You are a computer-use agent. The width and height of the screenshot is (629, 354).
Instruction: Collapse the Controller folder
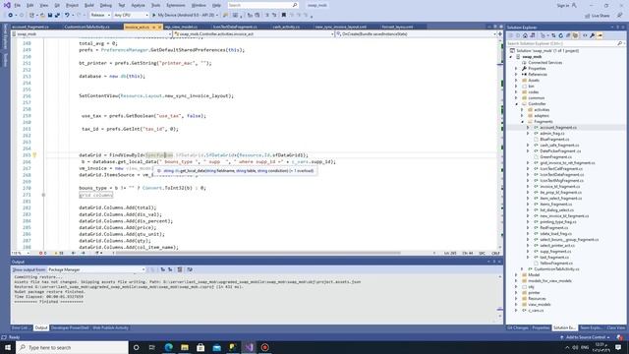516,104
